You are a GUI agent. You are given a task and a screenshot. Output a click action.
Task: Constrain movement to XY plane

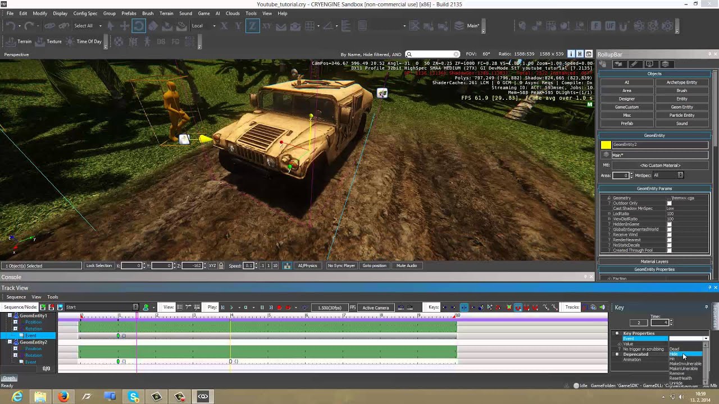pos(266,26)
